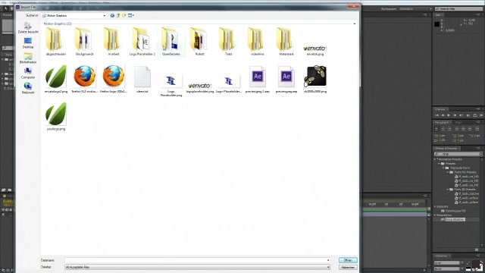Go back using the dialog's back arrow

[x=112, y=15]
